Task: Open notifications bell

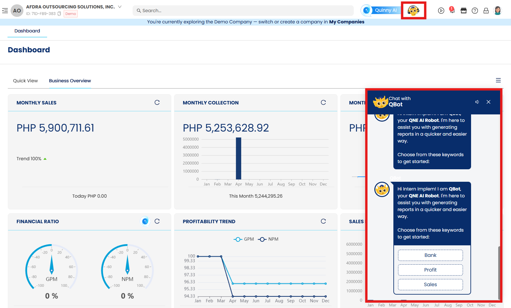Action: tap(452, 10)
